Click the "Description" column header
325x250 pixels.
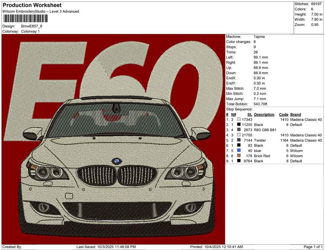(264, 115)
